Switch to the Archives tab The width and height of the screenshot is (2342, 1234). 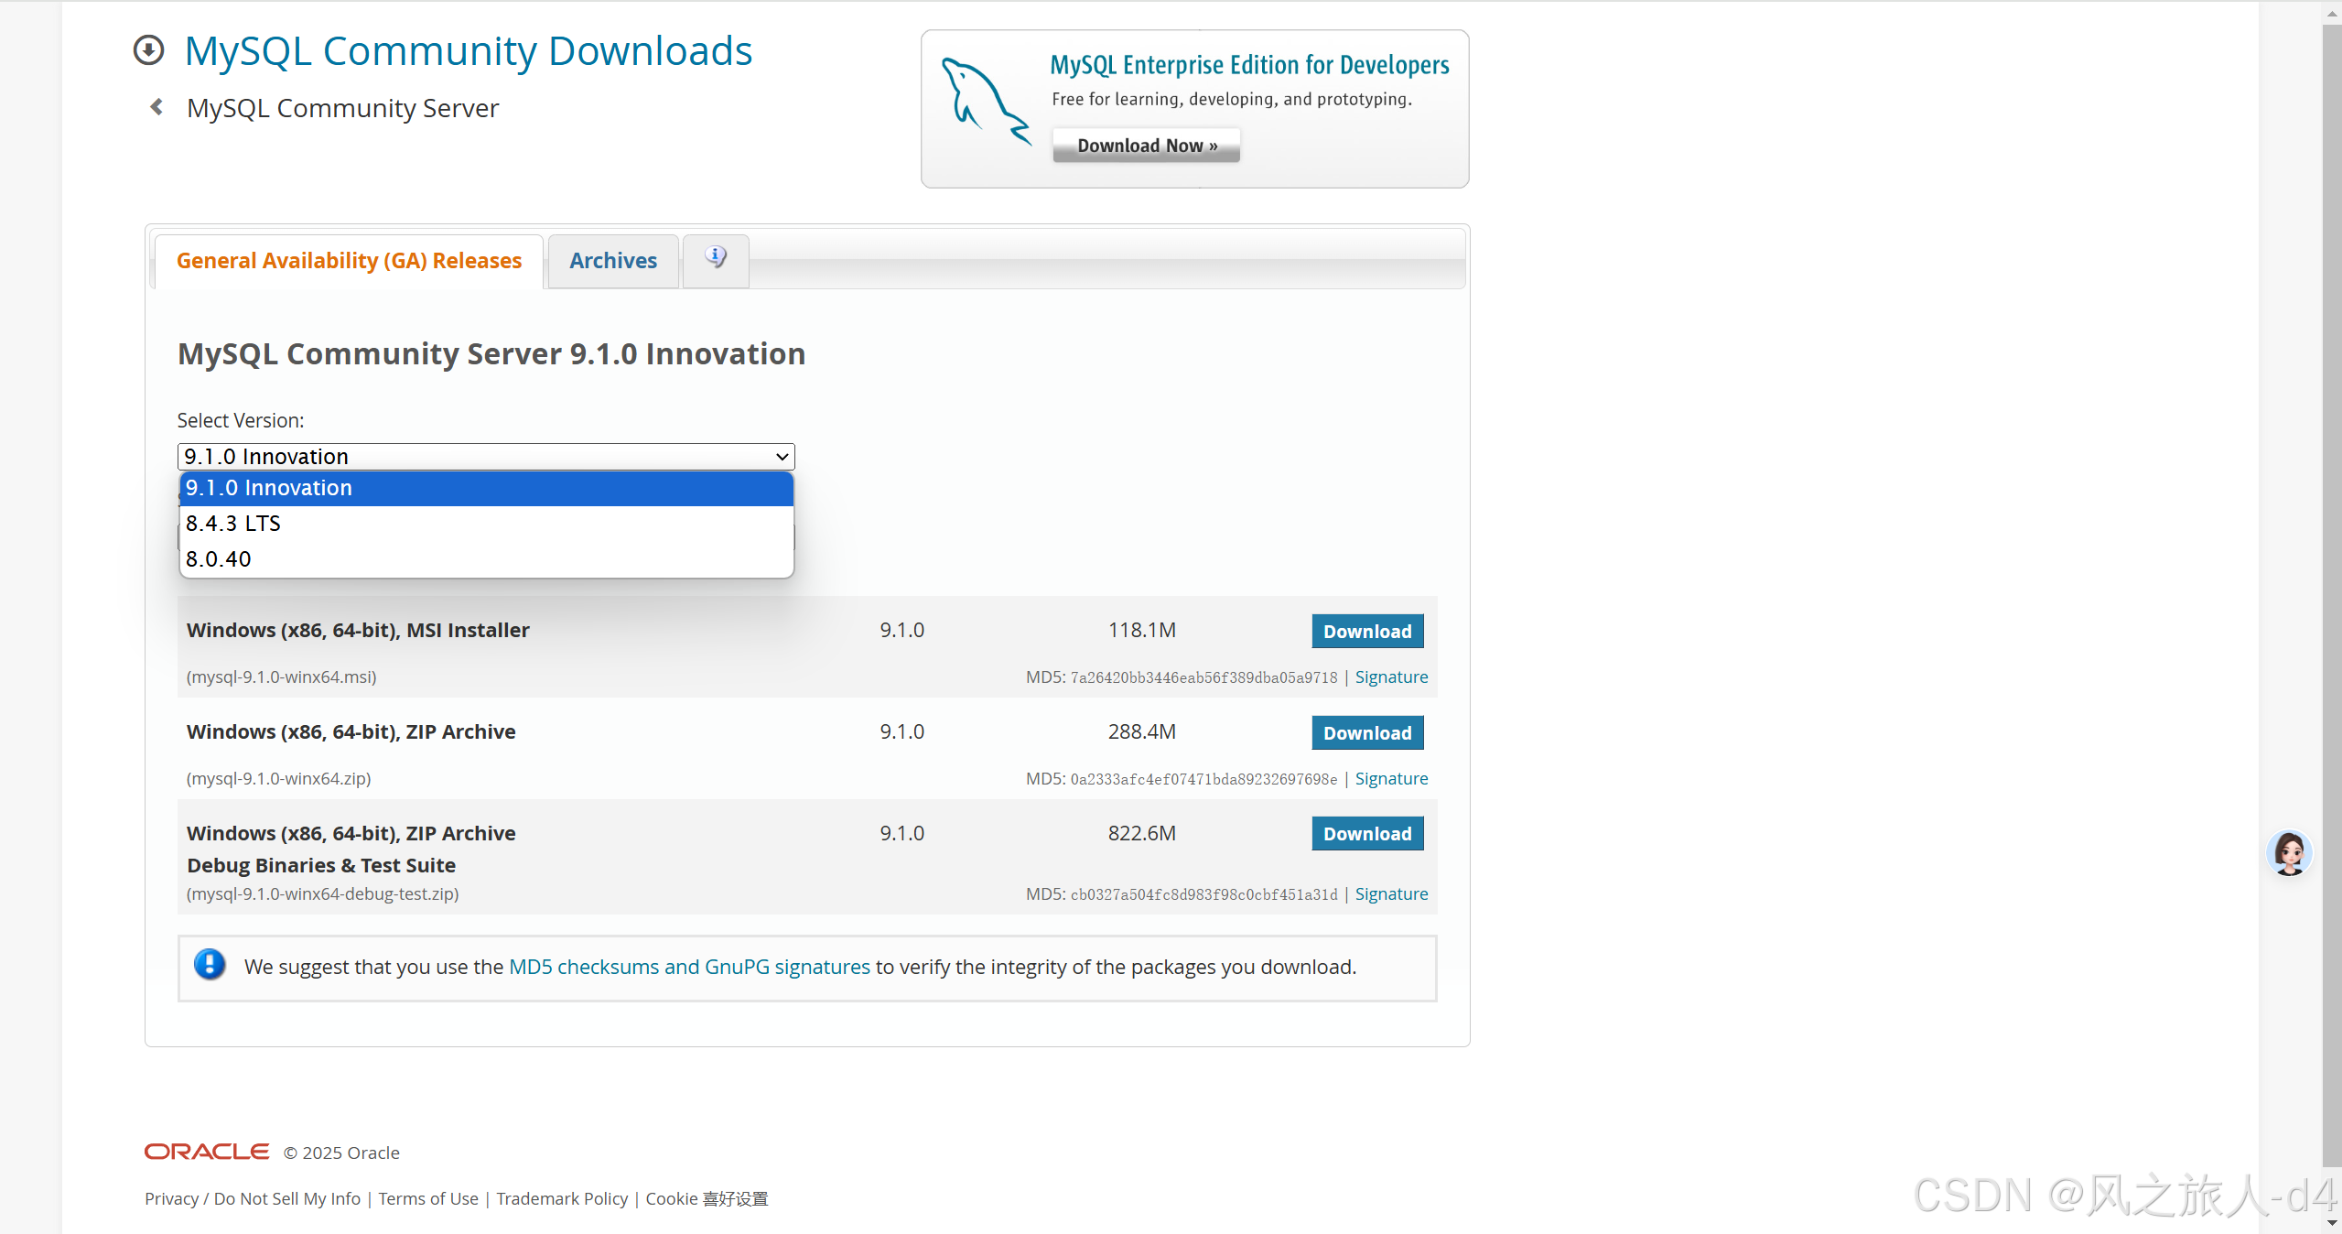tap(613, 261)
